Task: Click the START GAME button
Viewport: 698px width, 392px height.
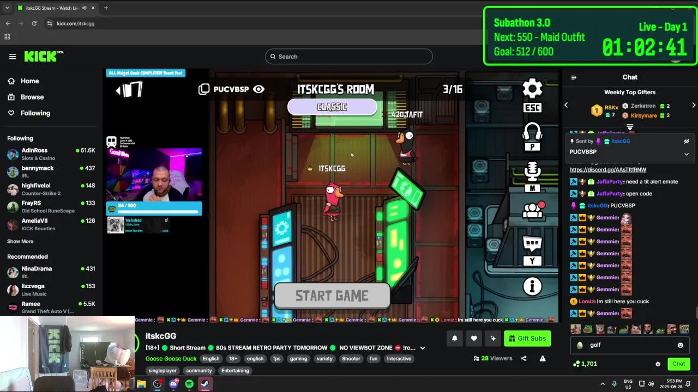Action: tap(332, 296)
